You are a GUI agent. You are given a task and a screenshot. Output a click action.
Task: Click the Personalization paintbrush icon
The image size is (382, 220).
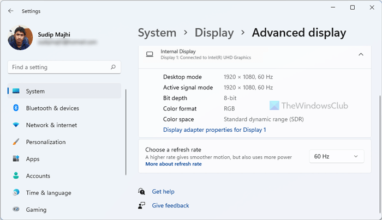point(16,142)
